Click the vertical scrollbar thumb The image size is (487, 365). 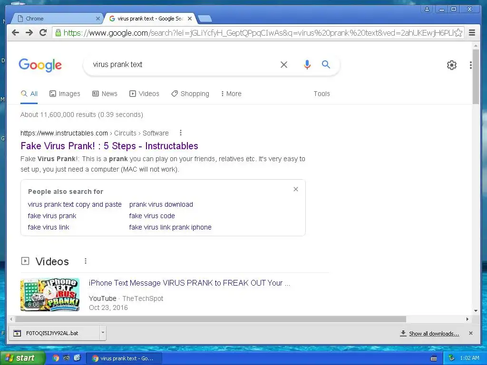[x=476, y=76]
